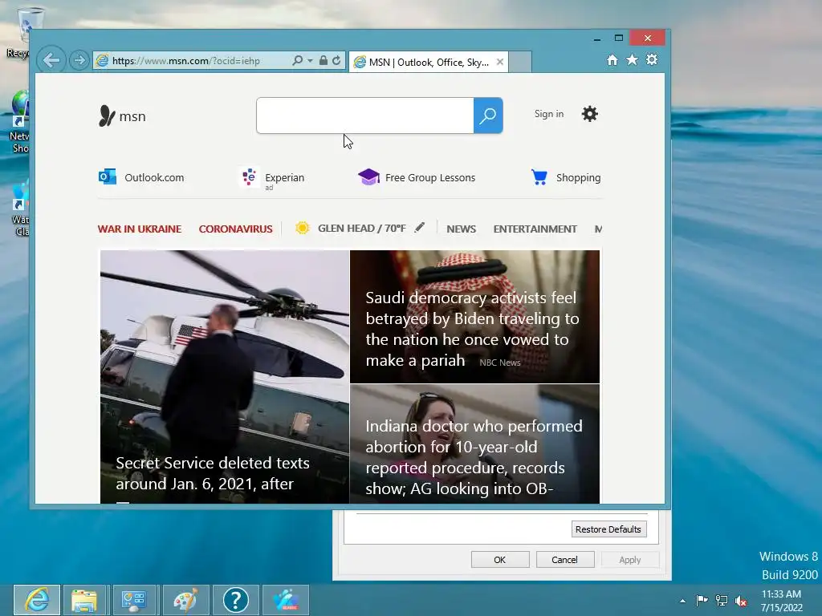Open the Outlook.com shortcut
The width and height of the screenshot is (822, 616).
[141, 177]
